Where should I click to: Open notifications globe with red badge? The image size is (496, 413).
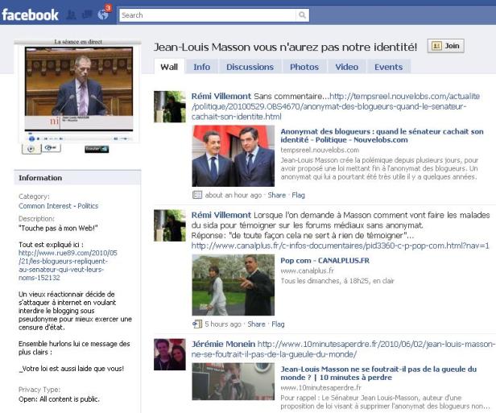(102, 14)
